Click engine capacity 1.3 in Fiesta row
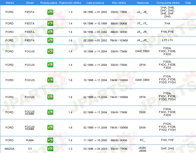The image size is (196, 153). point(70,12)
